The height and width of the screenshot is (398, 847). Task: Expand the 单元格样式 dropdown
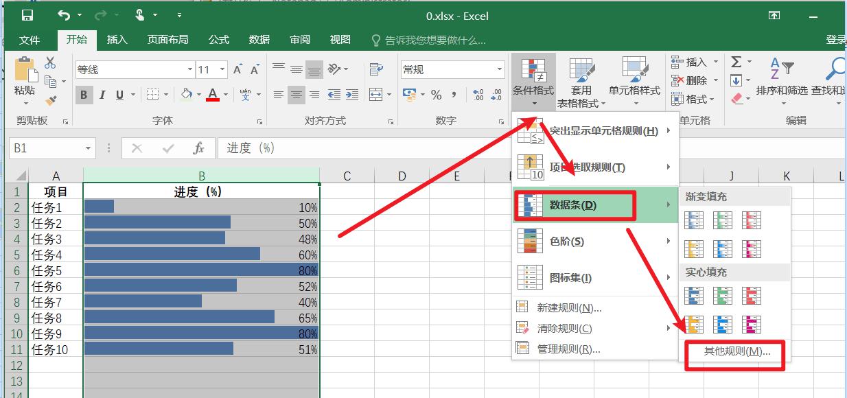point(634,104)
